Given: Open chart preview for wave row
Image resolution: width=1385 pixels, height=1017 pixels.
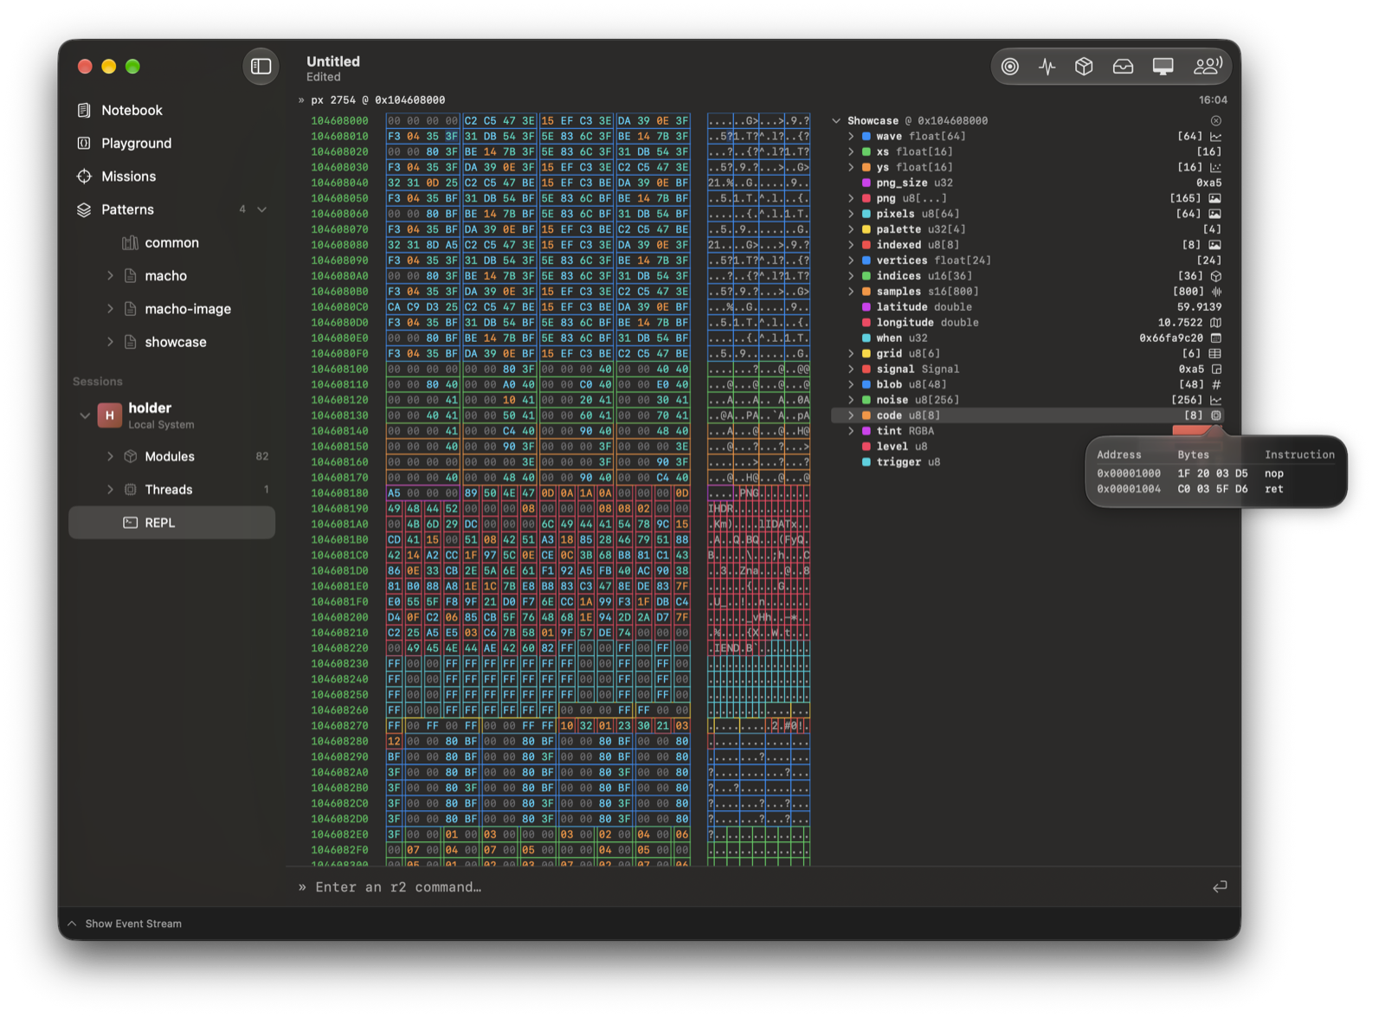Looking at the screenshot, I should pyautogui.click(x=1216, y=136).
